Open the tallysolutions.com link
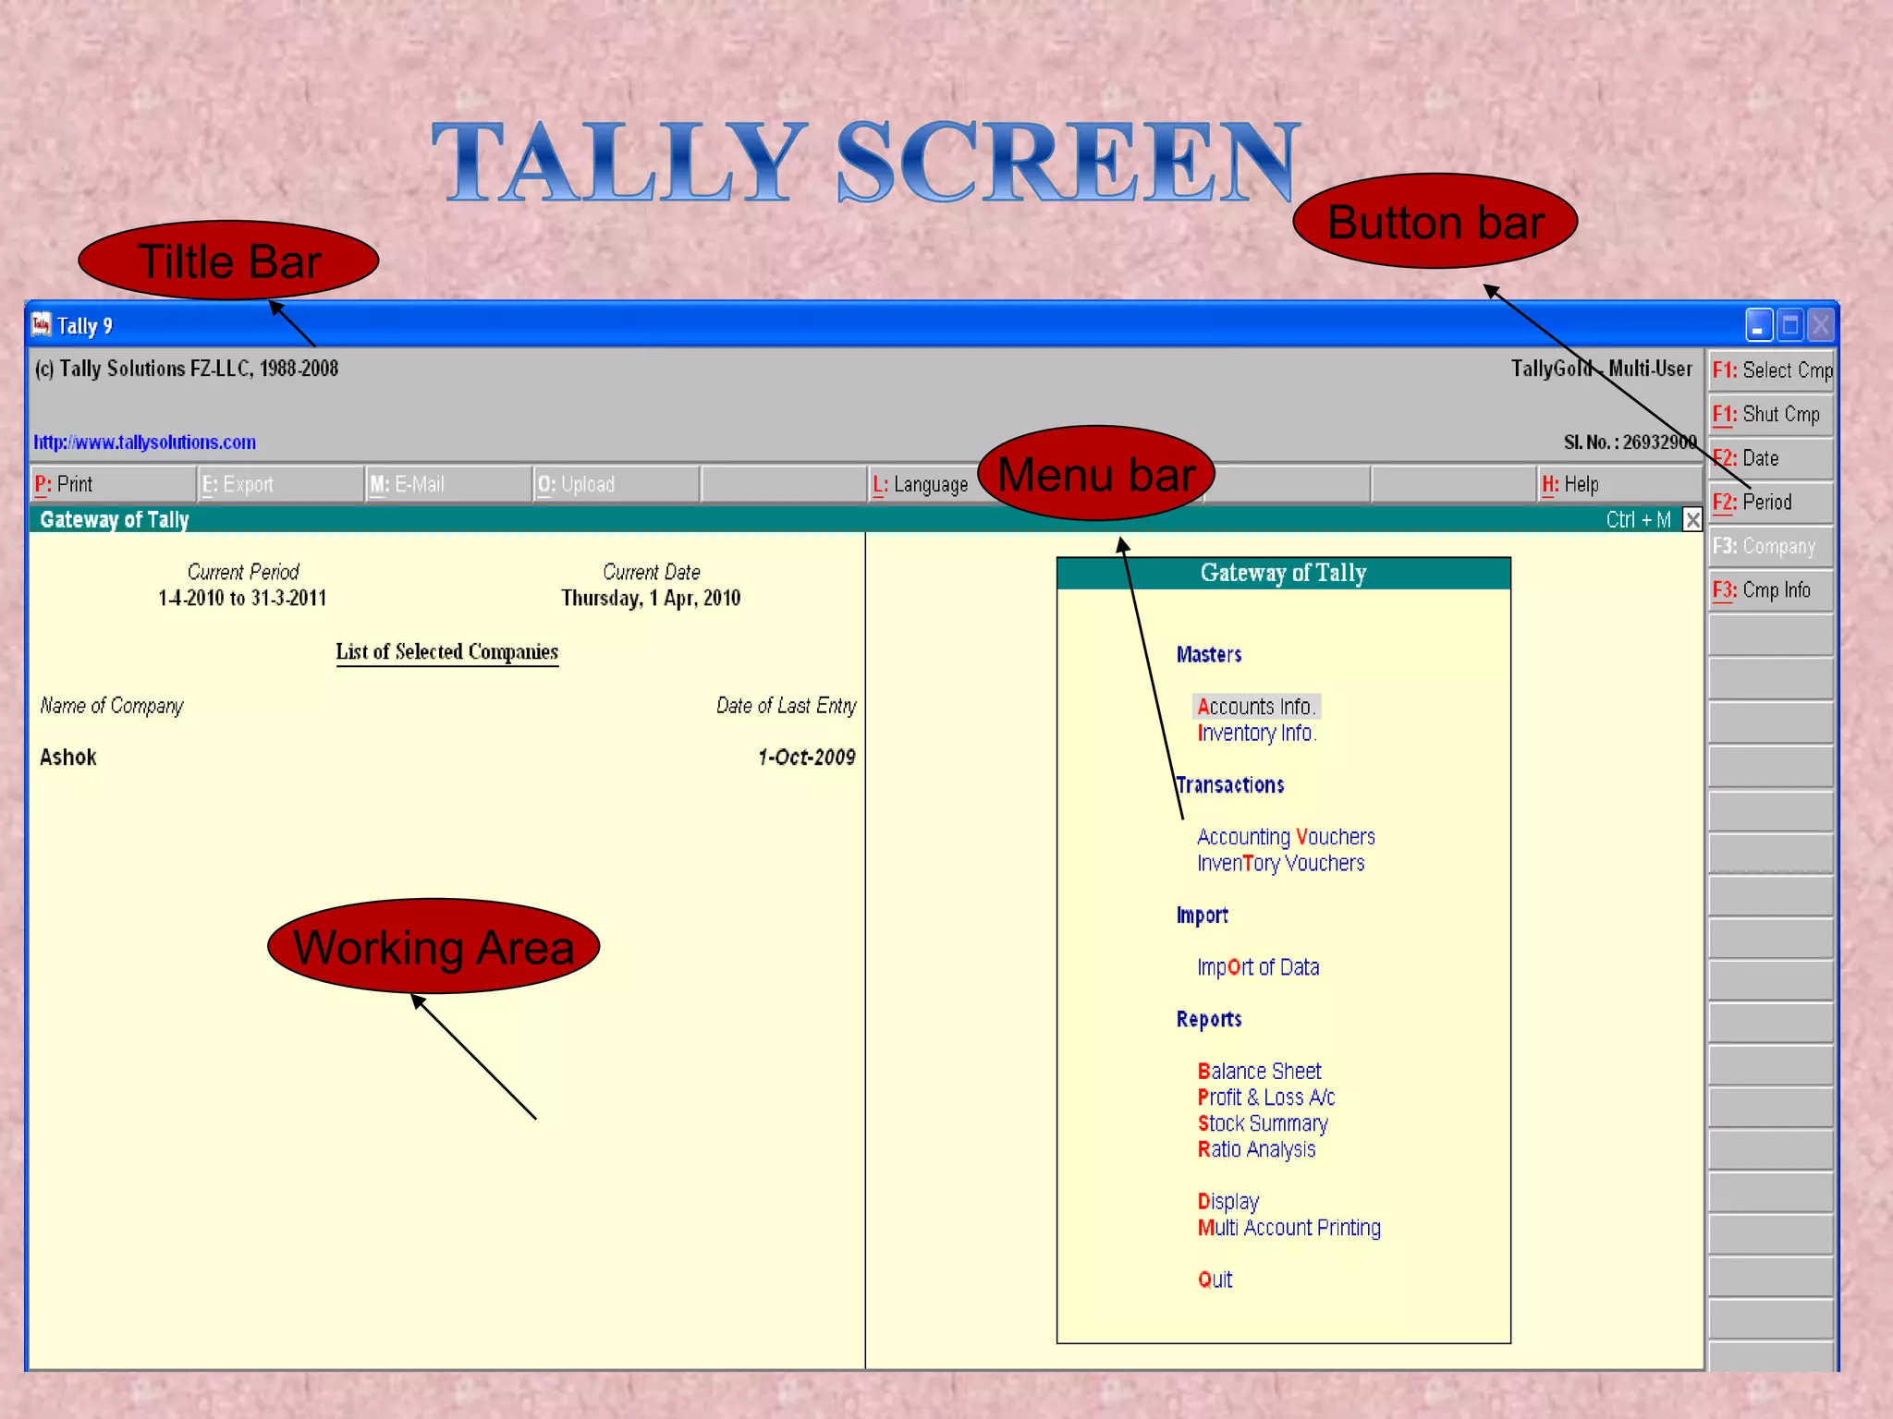Viewport: 1893px width, 1419px height. (145, 443)
